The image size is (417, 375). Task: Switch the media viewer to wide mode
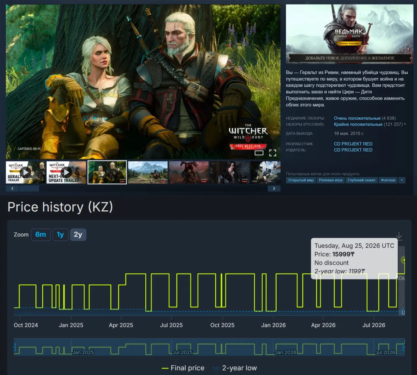tap(259, 153)
